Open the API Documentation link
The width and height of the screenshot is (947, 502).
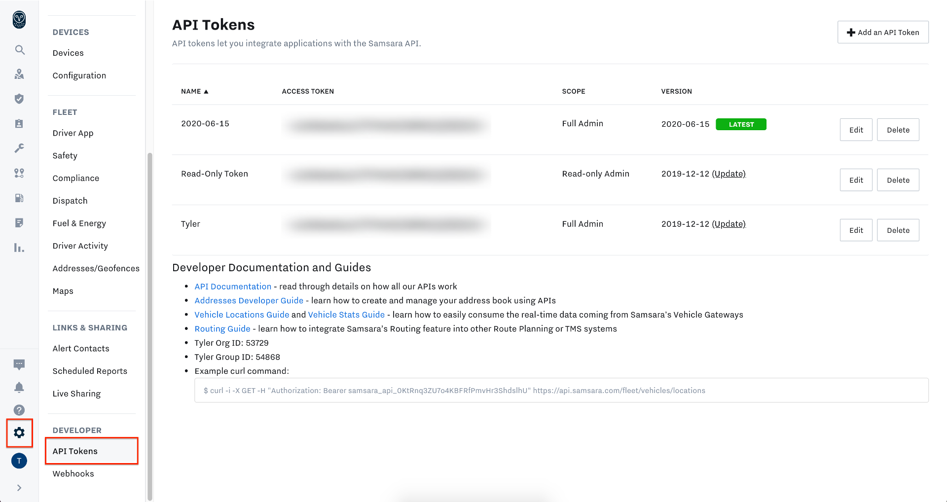[x=233, y=287]
